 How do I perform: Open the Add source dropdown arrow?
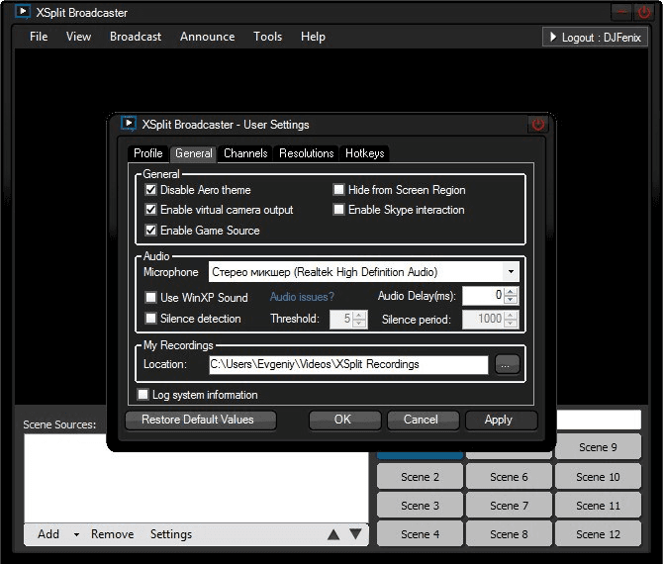click(x=76, y=535)
